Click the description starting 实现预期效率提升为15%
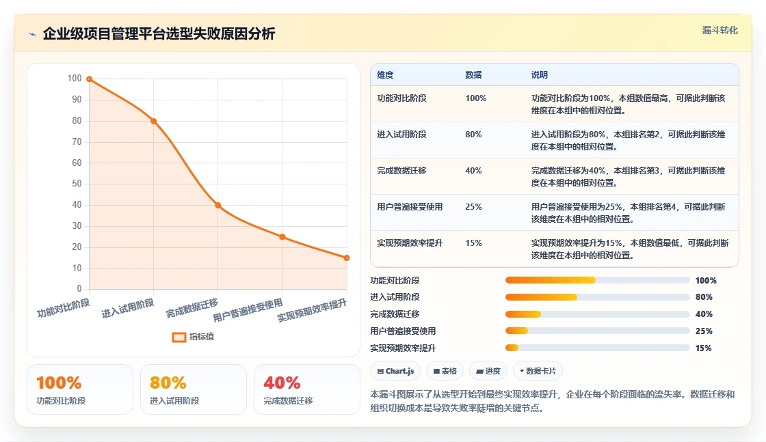Viewport: 766px width, 442px height. pos(630,249)
